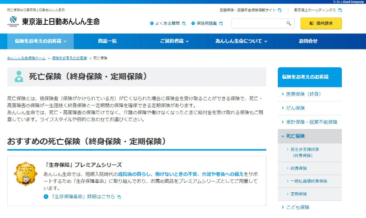Click the external icon after 変額保険情報サイト
This screenshot has width=366, height=218.
coord(280,10)
